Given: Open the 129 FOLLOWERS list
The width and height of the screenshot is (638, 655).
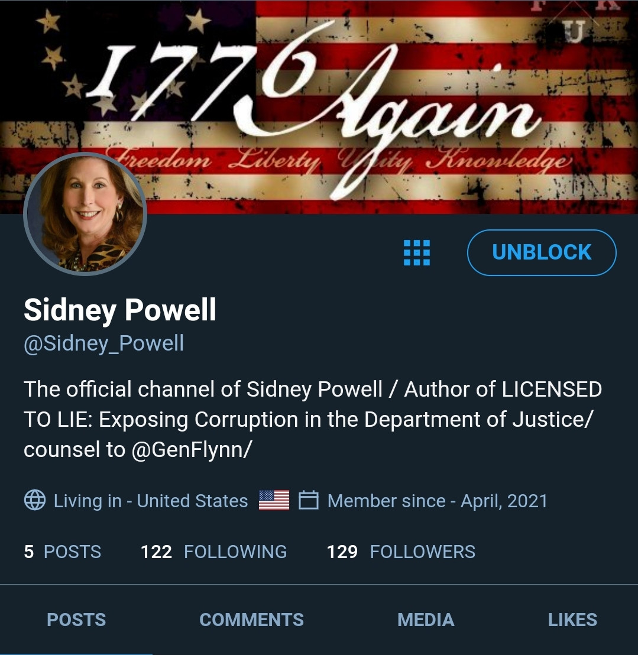Looking at the screenshot, I should pos(401,552).
